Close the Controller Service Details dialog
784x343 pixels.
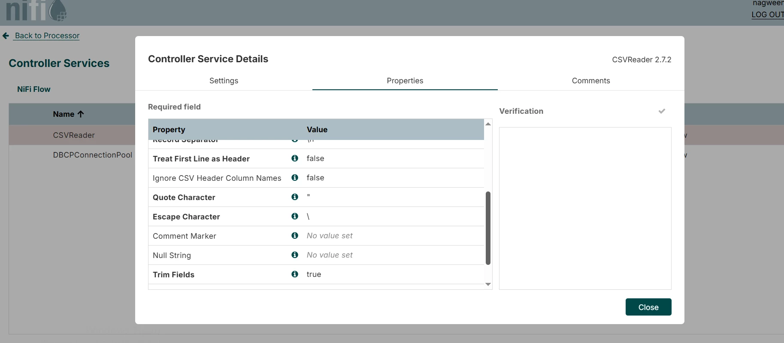648,307
